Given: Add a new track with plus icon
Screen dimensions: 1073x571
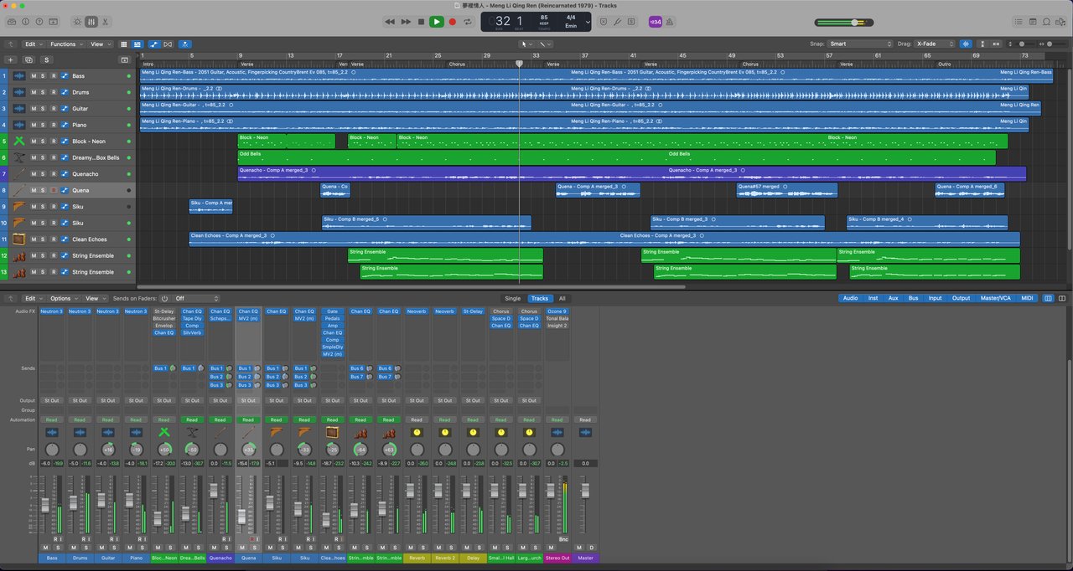Looking at the screenshot, I should tap(10, 59).
